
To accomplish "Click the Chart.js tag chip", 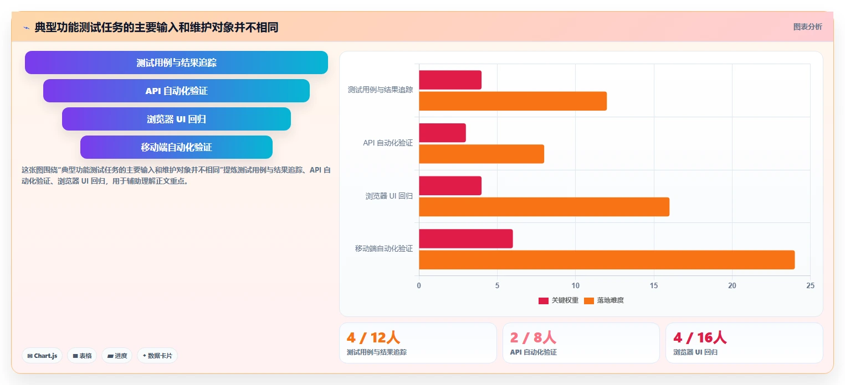I will click(x=42, y=356).
